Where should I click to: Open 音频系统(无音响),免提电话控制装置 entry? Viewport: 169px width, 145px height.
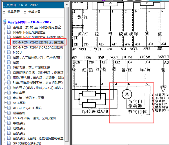pos(38,138)
